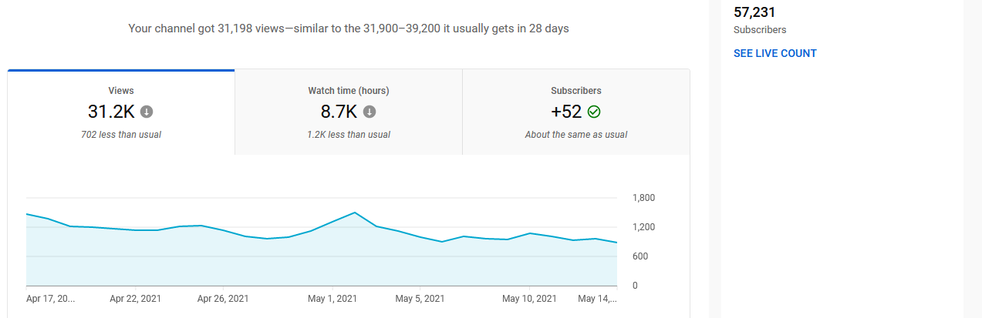The image size is (982, 318).
Task: Switch to the Watch time (hours) tab
Action: click(349, 91)
